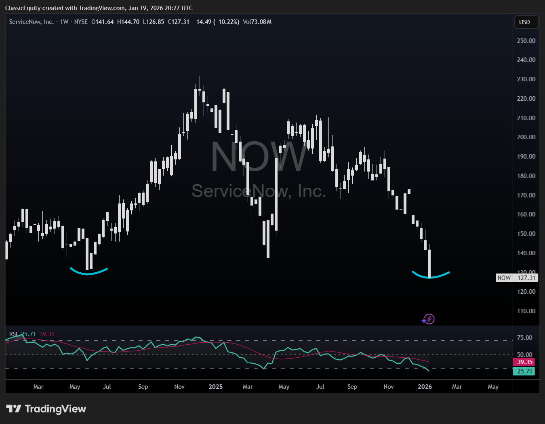
Task: Click the 150.00 price scale label
Action: pos(526,234)
